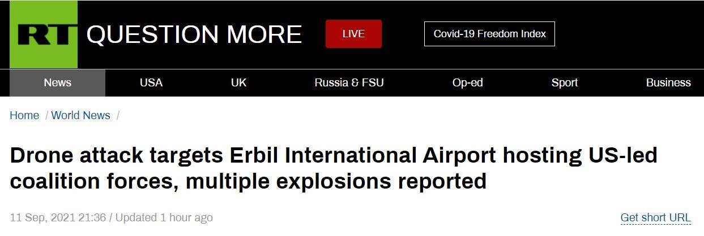The height and width of the screenshot is (236, 704).
Task: Open the Covid-19 Freedom Index
Action: tap(489, 34)
